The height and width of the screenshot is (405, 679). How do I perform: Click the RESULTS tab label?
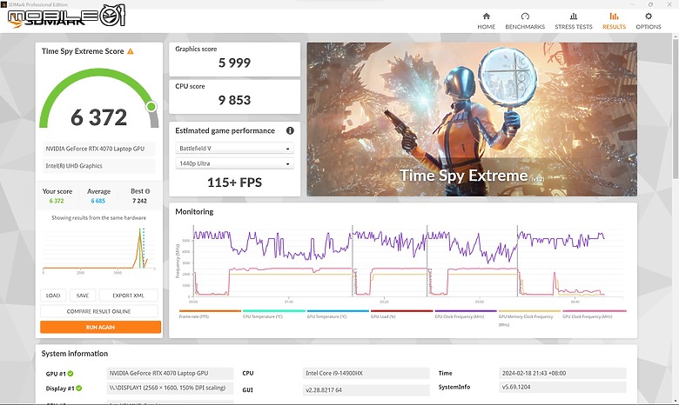click(614, 26)
